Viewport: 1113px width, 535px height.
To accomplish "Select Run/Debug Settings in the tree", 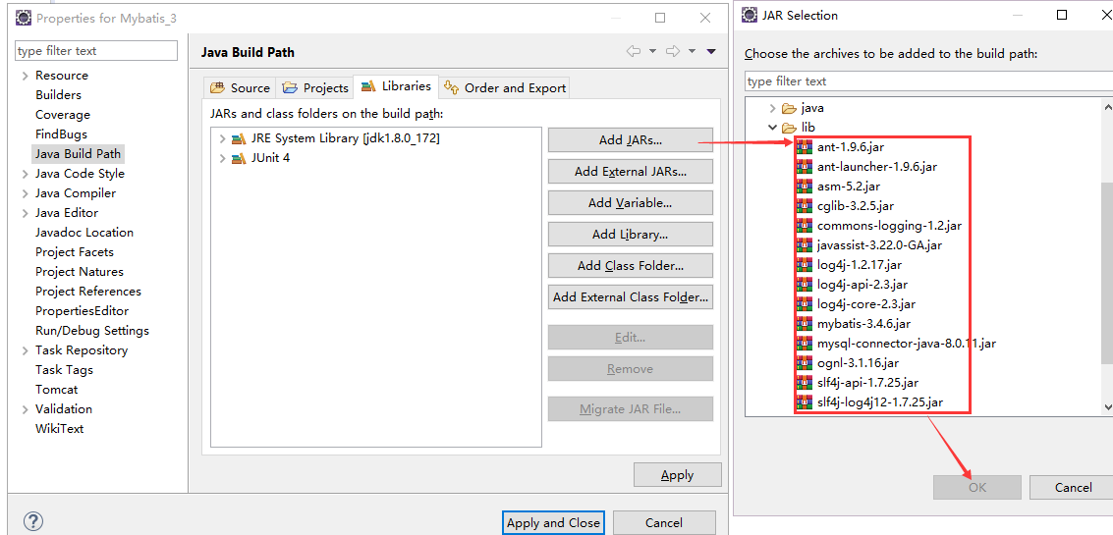I will tap(92, 331).
